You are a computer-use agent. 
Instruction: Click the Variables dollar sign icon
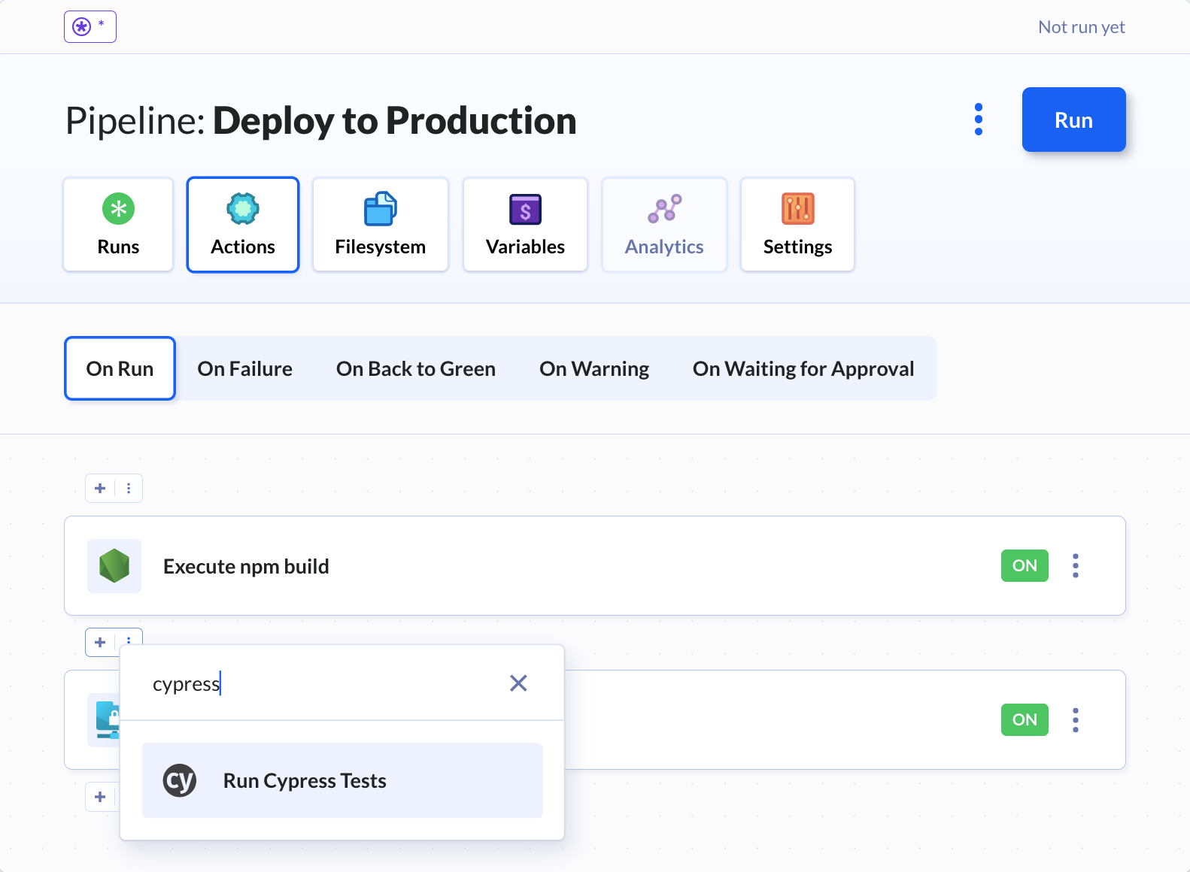pos(525,209)
